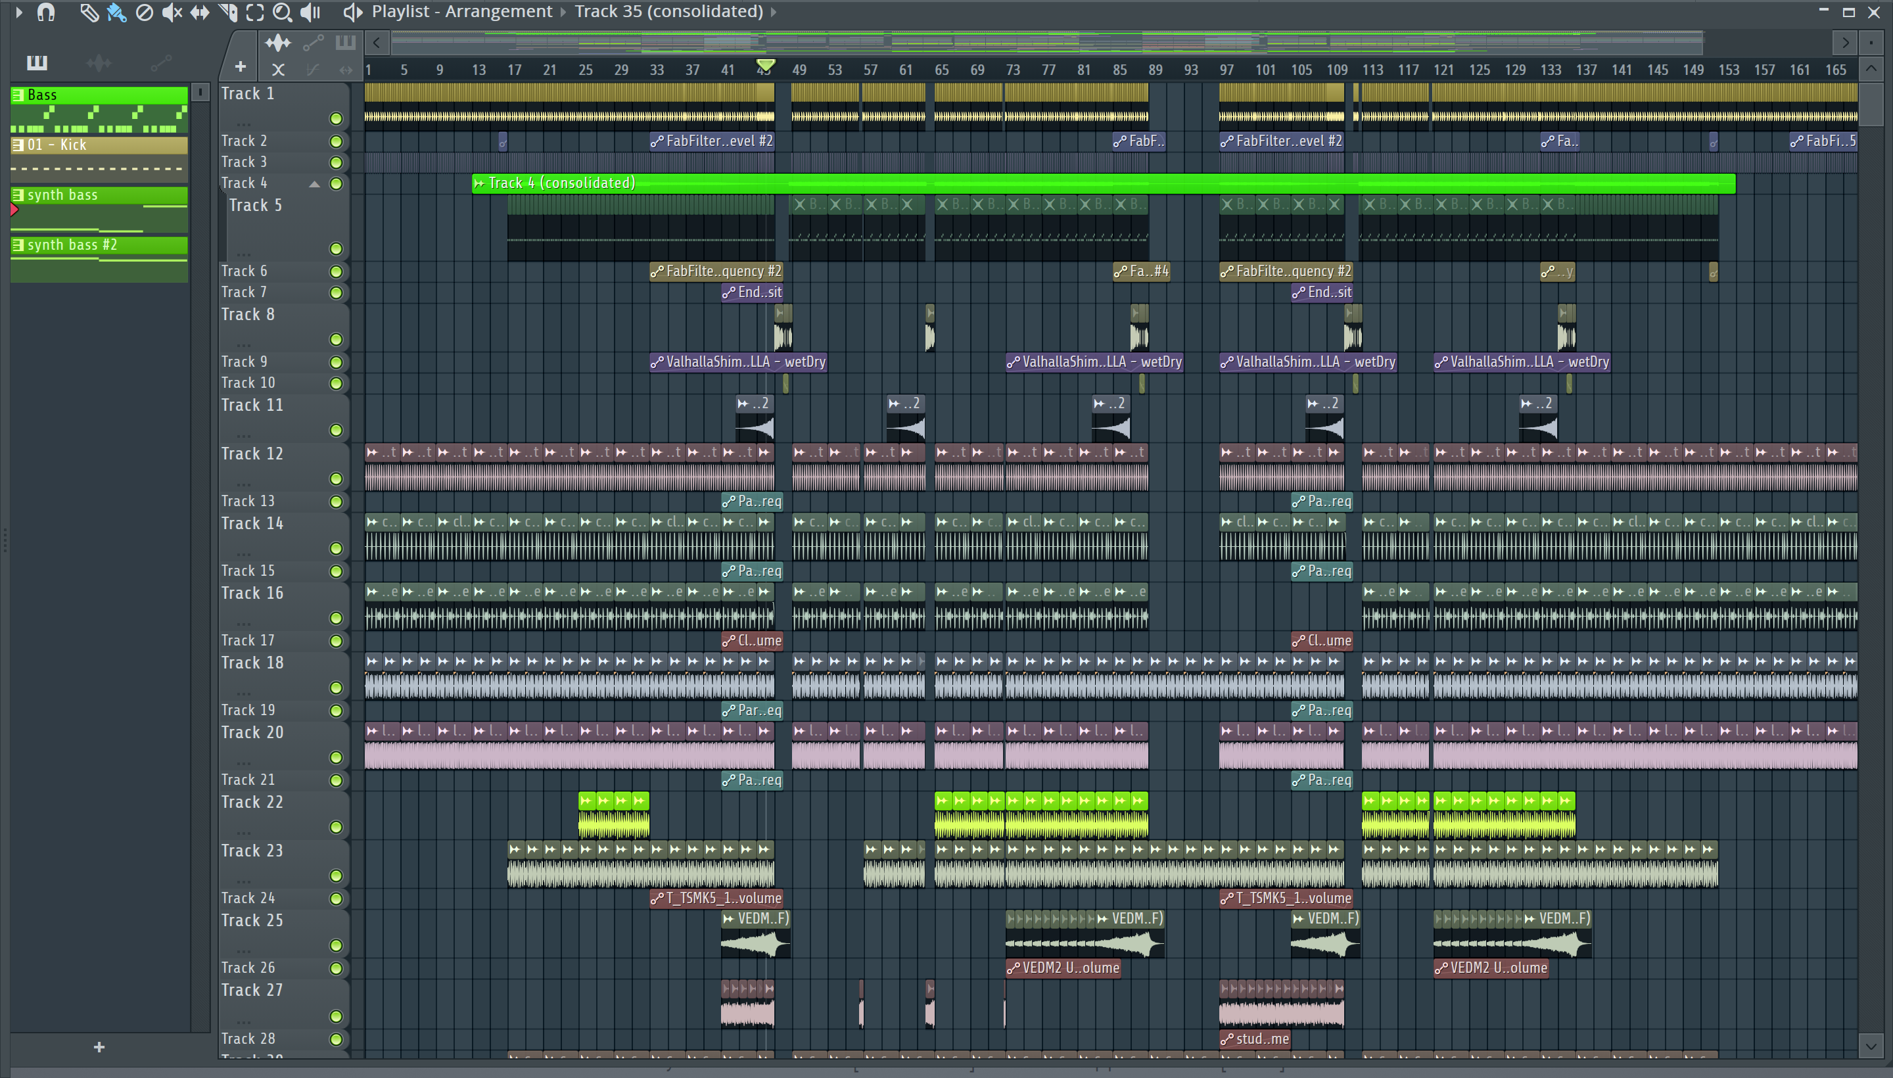Click the picker panel scrollbar handle
The width and height of the screenshot is (1893, 1078).
pos(200,92)
